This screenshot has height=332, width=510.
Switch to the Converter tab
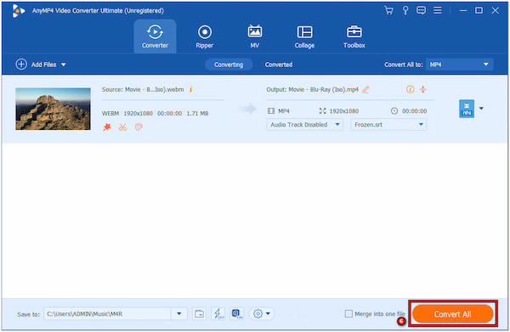click(x=155, y=37)
